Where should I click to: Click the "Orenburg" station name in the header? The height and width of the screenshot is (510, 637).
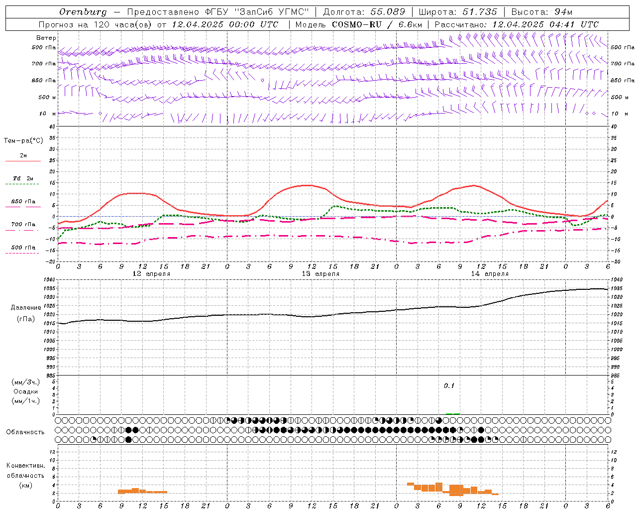click(83, 12)
